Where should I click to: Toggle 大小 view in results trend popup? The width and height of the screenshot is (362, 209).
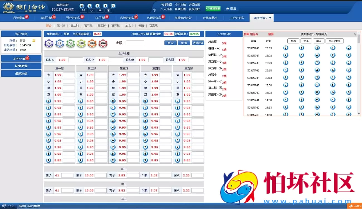click(306, 41)
